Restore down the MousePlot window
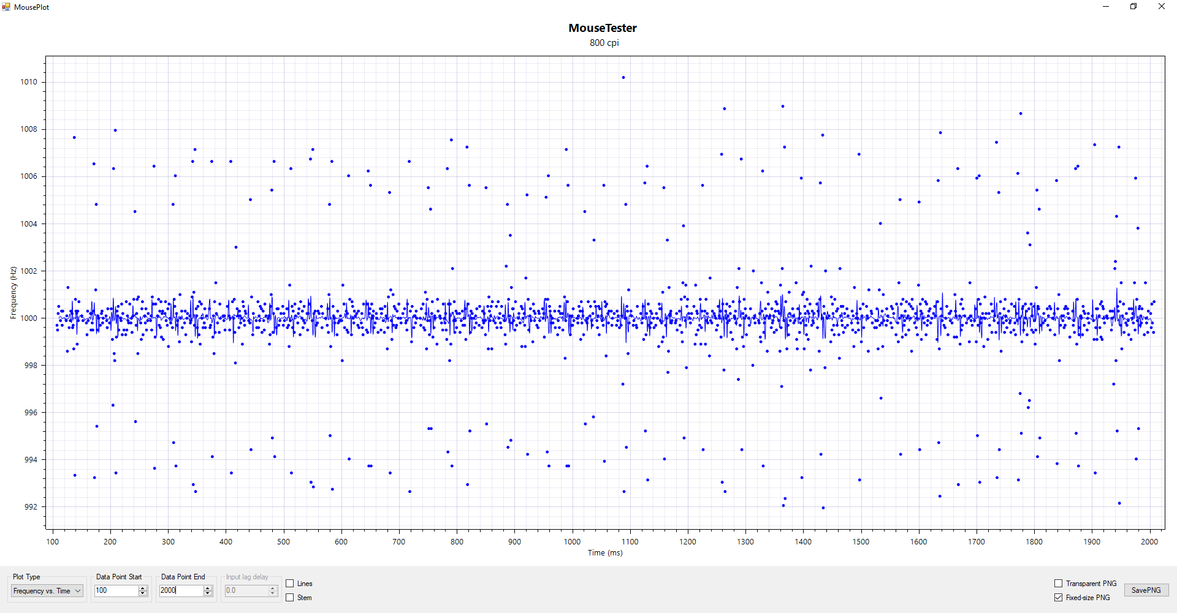1177x613 pixels. point(1133,7)
